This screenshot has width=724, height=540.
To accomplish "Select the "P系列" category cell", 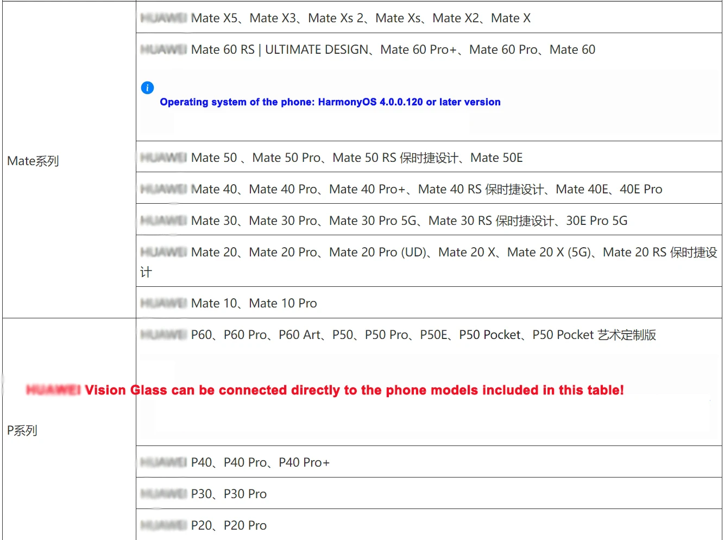I will (x=69, y=430).
